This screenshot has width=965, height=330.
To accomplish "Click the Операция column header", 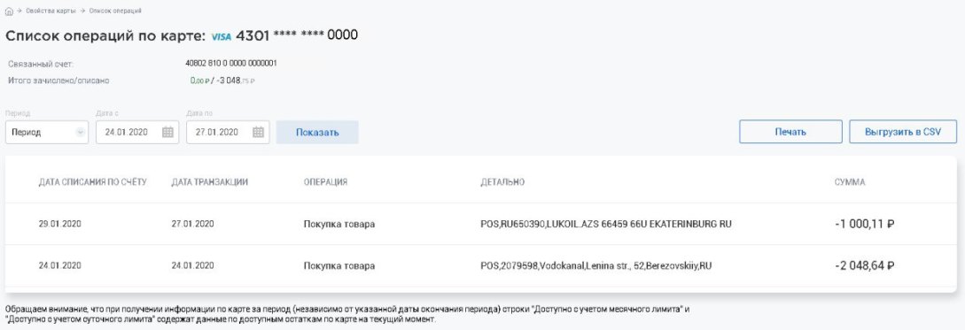I will pyautogui.click(x=325, y=182).
